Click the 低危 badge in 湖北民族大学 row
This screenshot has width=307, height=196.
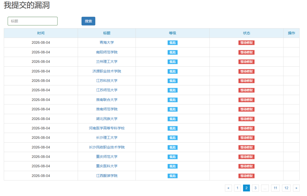point(173,119)
